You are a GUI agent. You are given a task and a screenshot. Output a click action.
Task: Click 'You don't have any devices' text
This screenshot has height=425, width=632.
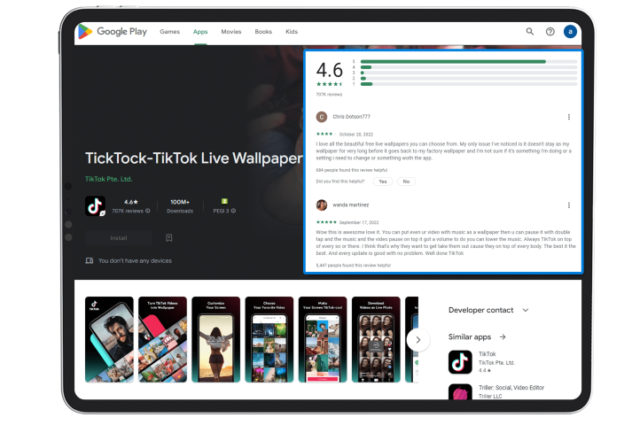coord(135,261)
